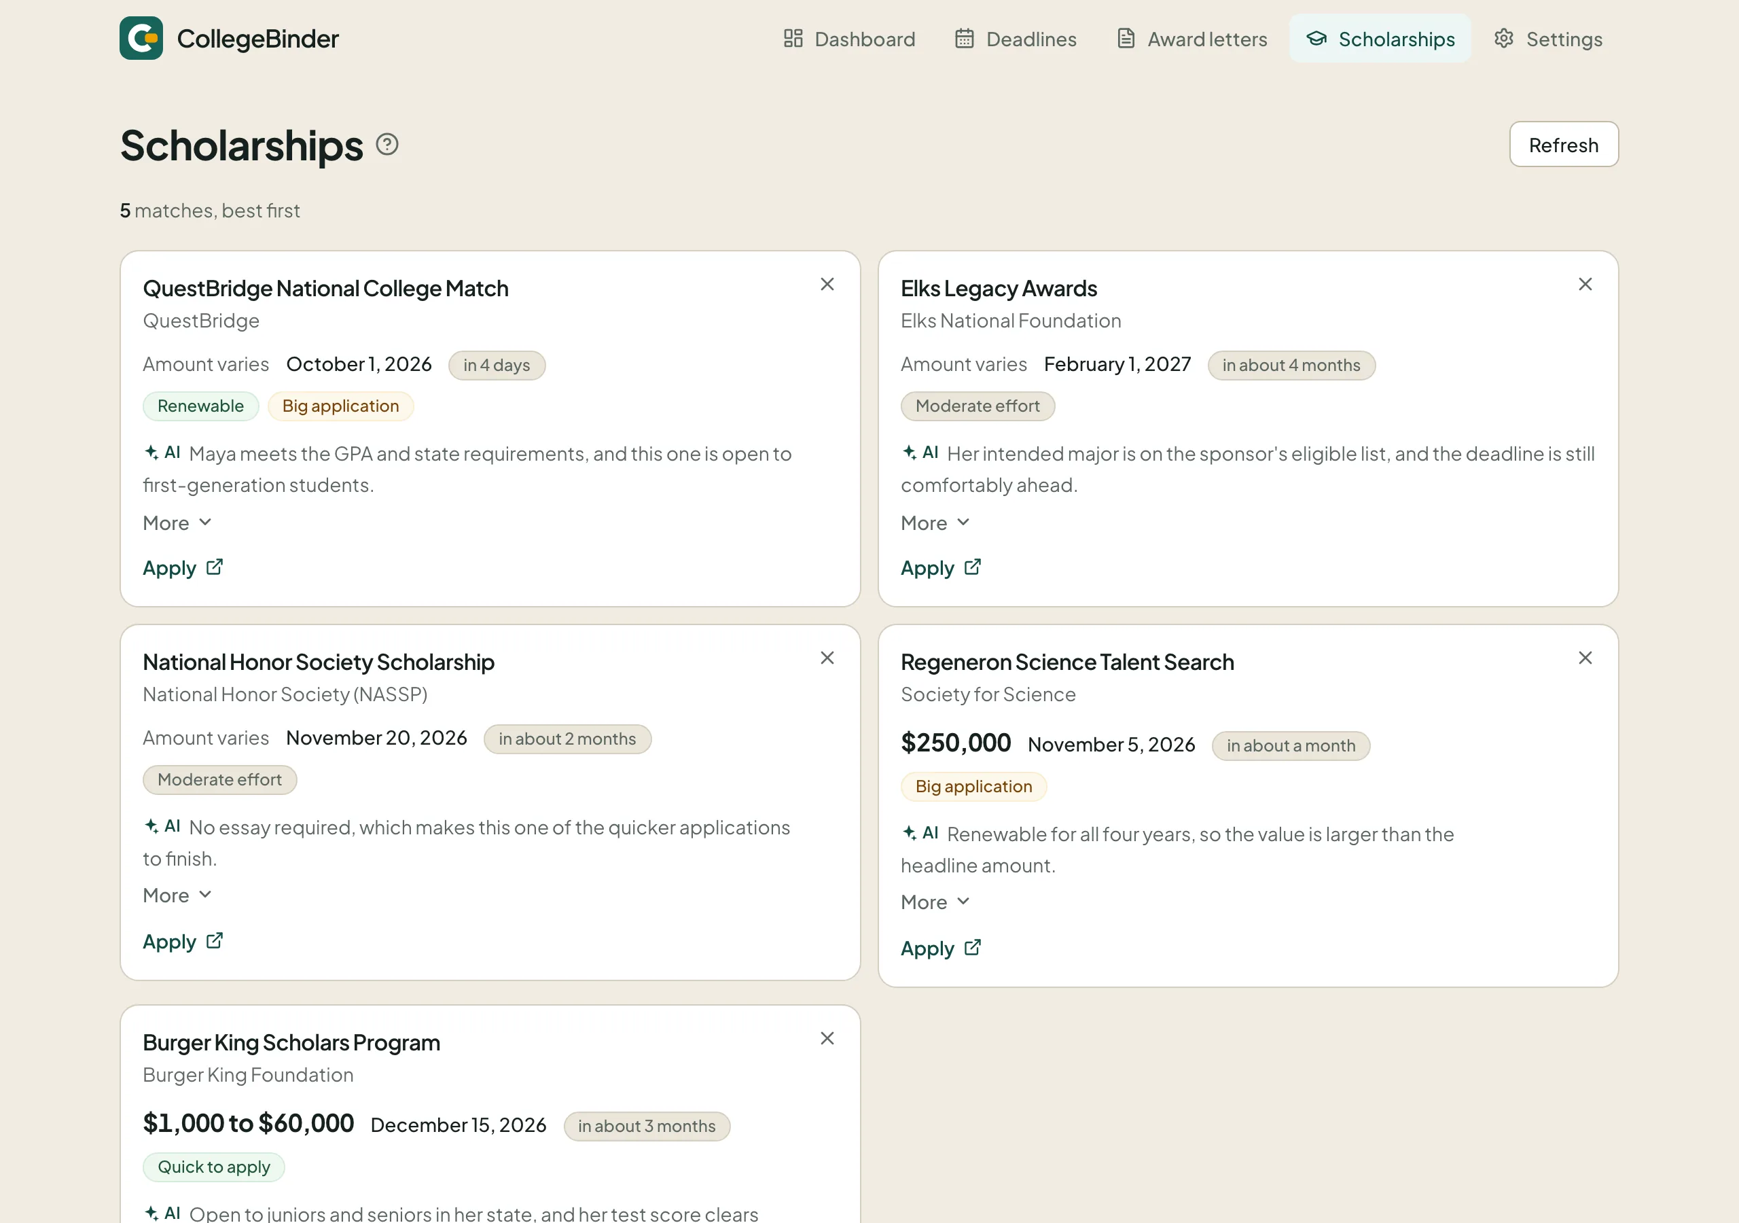This screenshot has width=1739, height=1223.
Task: Click the 'in about a month' badge
Action: click(1291, 745)
